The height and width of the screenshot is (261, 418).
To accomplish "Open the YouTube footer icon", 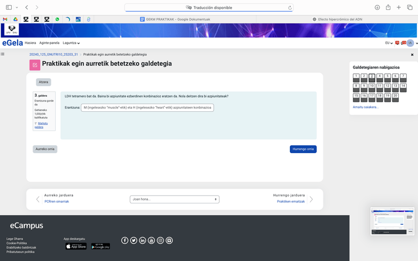I will [x=151, y=240].
